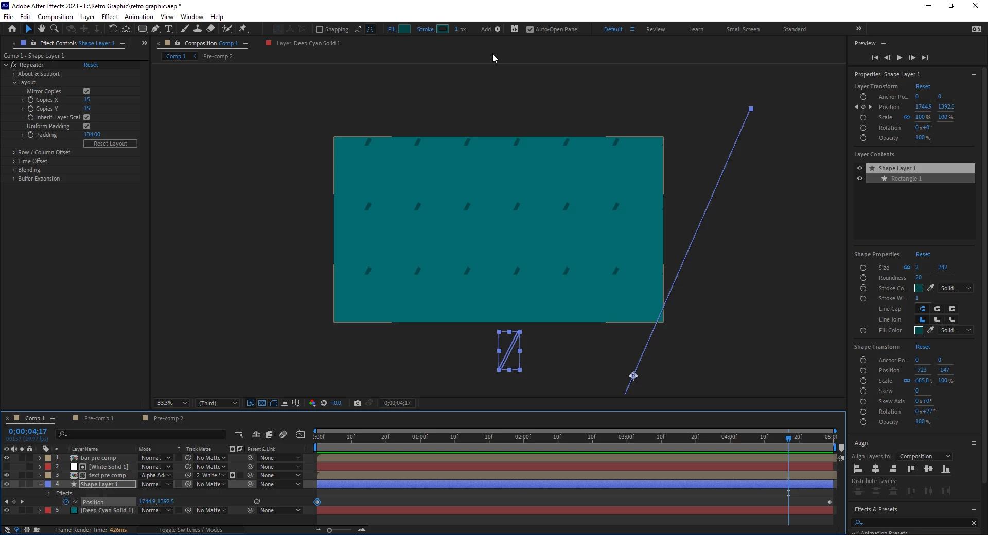Align layers to left edge
The width and height of the screenshot is (988, 535).
[858, 469]
